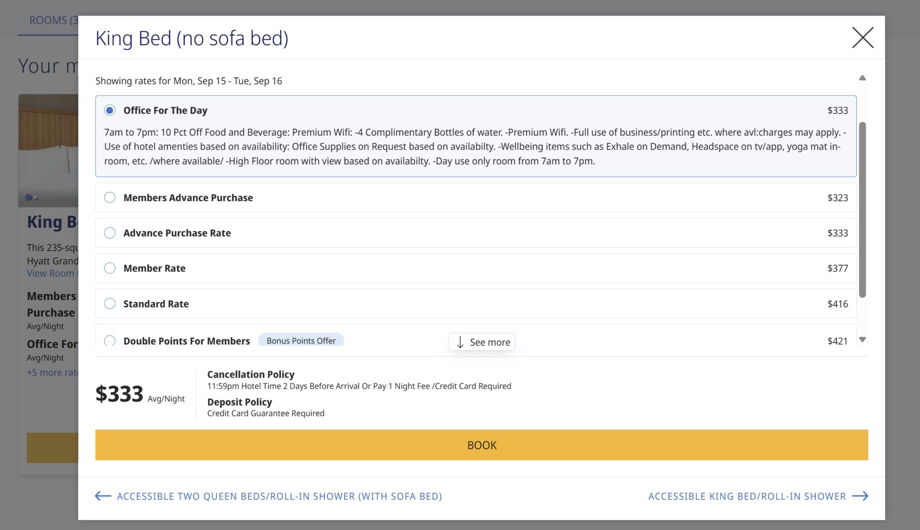Expand the rate list with See more

coord(482,342)
